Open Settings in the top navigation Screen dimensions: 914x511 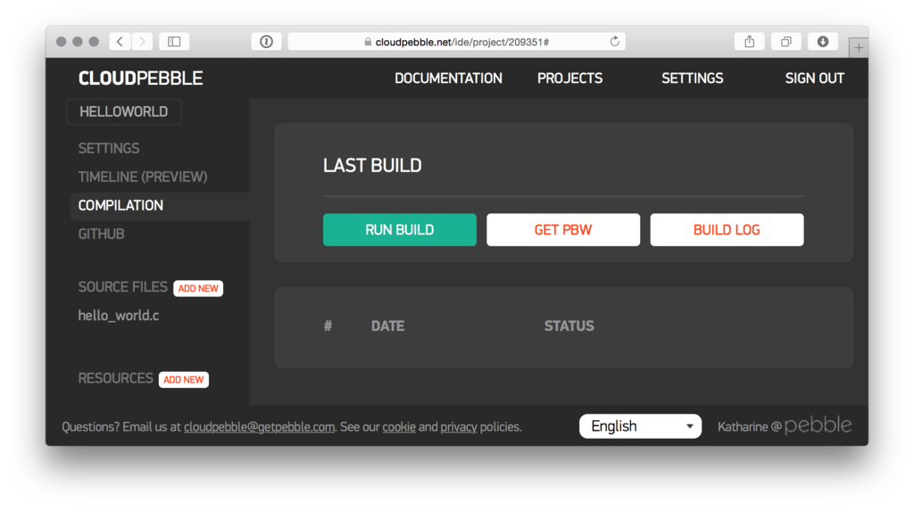[x=693, y=78]
